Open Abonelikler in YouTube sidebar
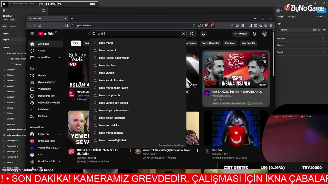 coord(45,57)
